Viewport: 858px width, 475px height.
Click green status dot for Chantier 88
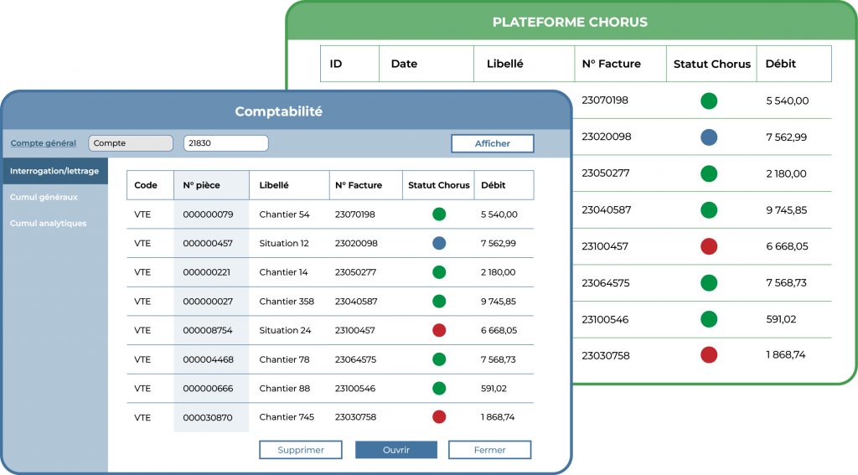click(439, 388)
